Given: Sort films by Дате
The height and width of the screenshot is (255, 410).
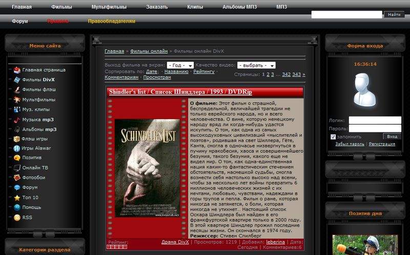Looking at the screenshot, I should click(x=152, y=71).
